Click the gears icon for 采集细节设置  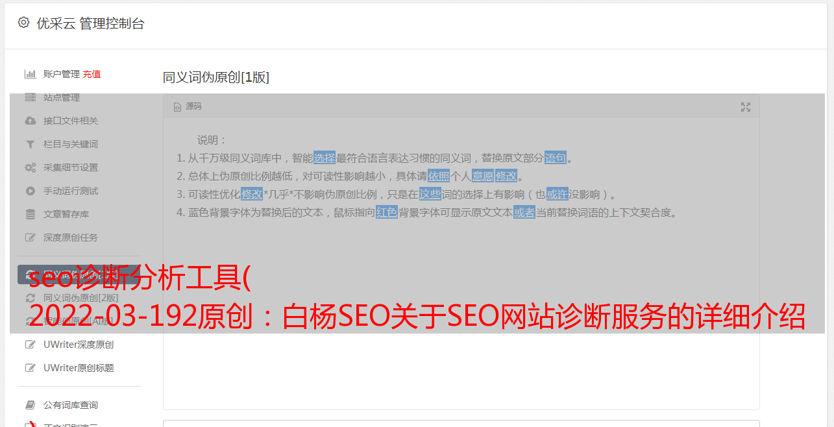pyautogui.click(x=30, y=167)
